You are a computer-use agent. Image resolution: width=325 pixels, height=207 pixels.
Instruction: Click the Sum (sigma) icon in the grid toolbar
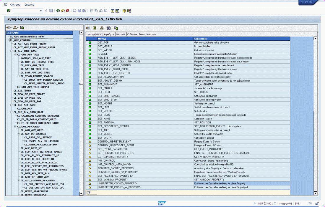click(x=95, y=28)
